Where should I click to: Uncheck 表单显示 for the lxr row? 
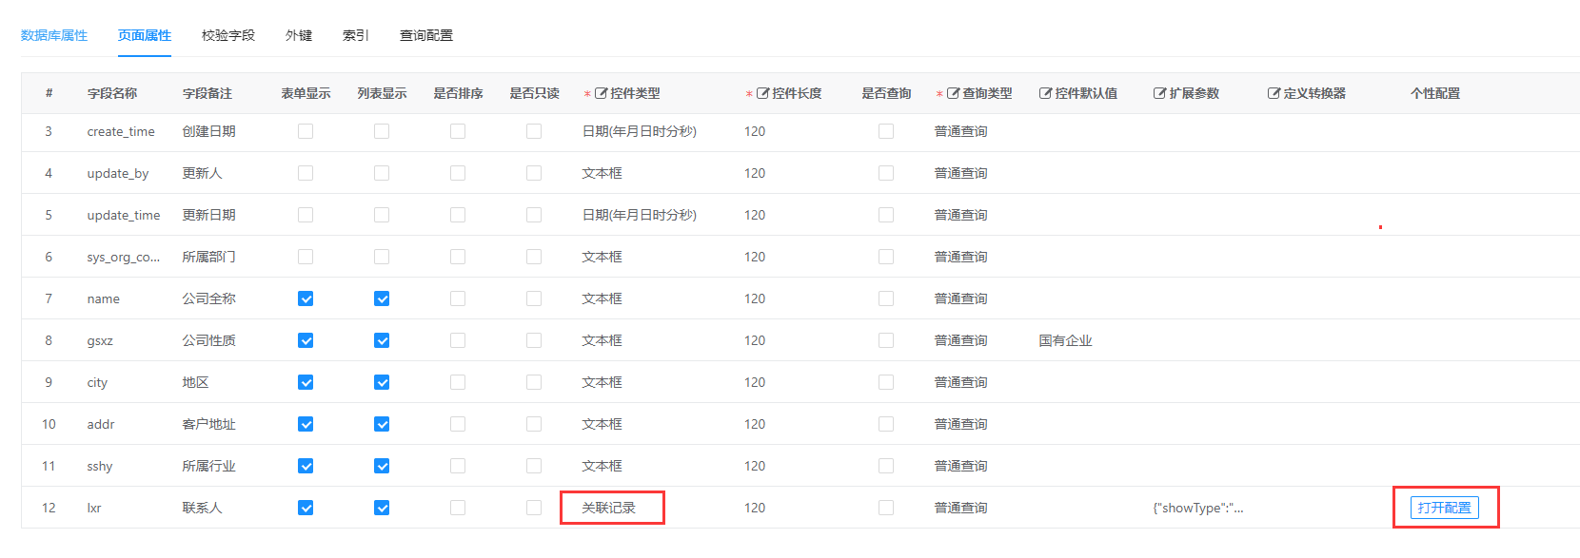306,508
